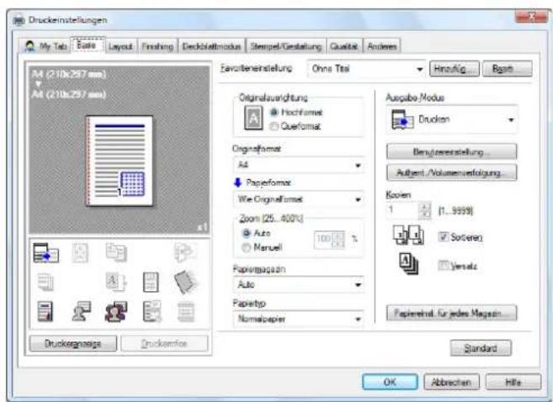Click the faded single page icon in the top icon row
Viewport: 553px width, 402px height.
tap(80, 252)
